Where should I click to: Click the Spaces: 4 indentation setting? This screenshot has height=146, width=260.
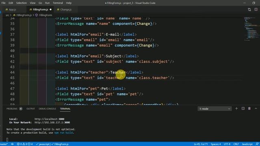tap(216, 144)
